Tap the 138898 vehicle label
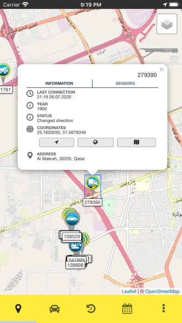This screenshot has height=323, width=182. [75, 265]
